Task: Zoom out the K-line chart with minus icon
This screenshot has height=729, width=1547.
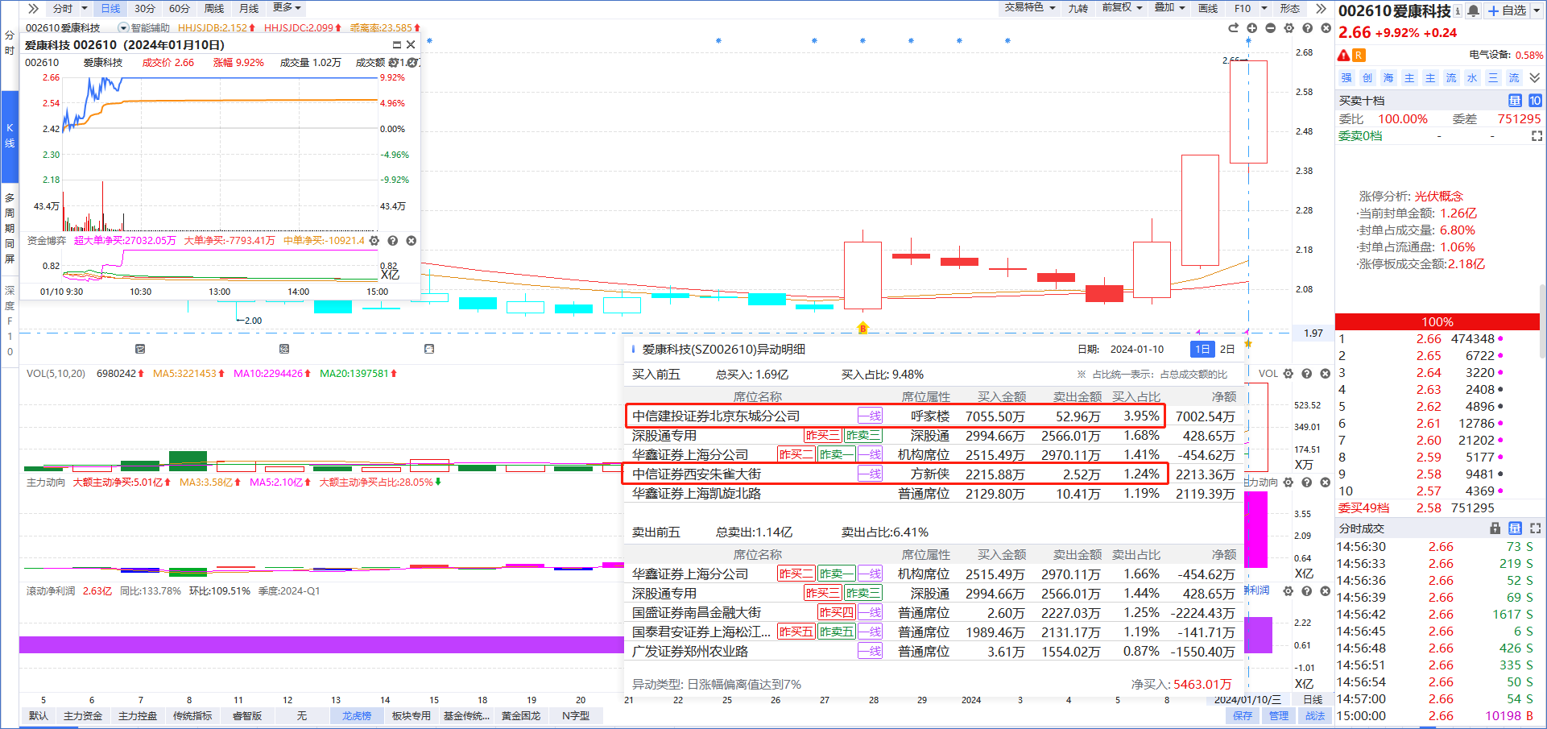Action: pyautogui.click(x=1270, y=28)
